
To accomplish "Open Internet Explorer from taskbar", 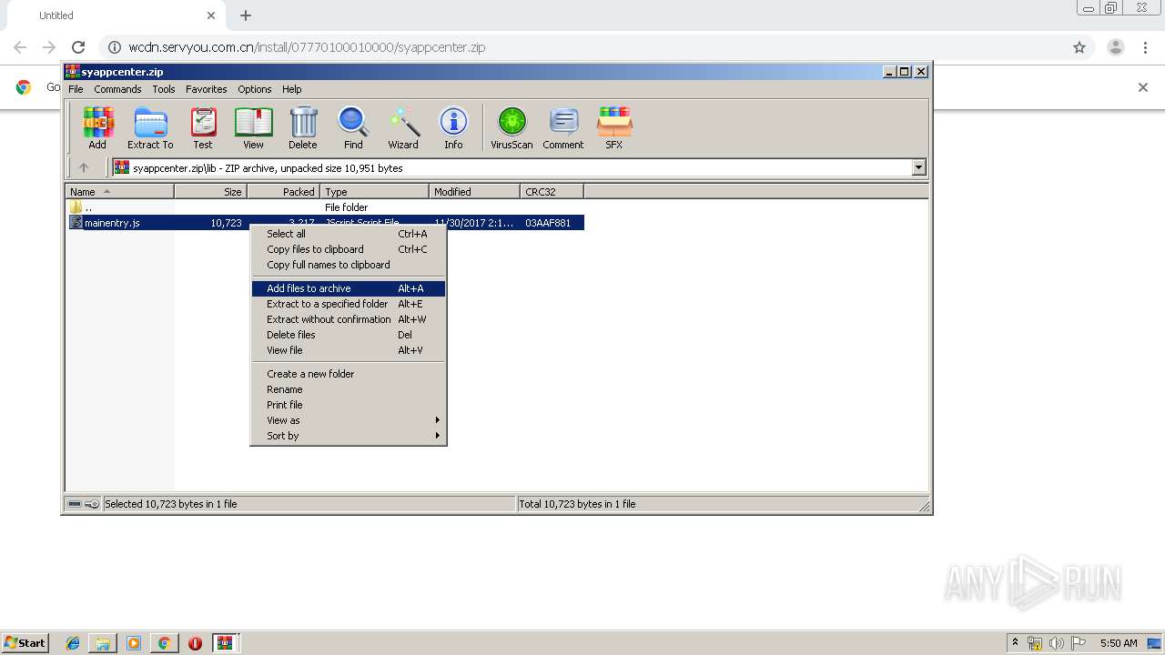I will pyautogui.click(x=73, y=643).
